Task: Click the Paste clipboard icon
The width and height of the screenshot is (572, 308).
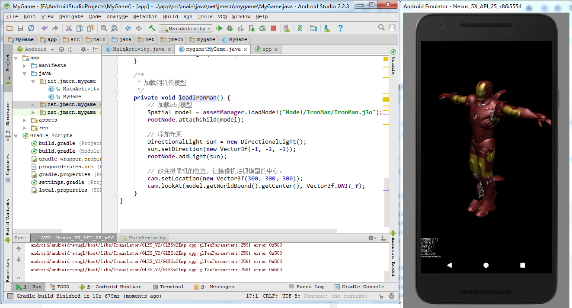Action: point(90,28)
